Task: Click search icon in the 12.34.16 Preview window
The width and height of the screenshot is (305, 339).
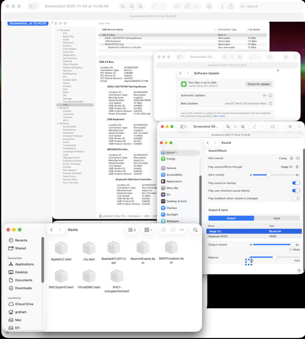Action: click(x=295, y=57)
